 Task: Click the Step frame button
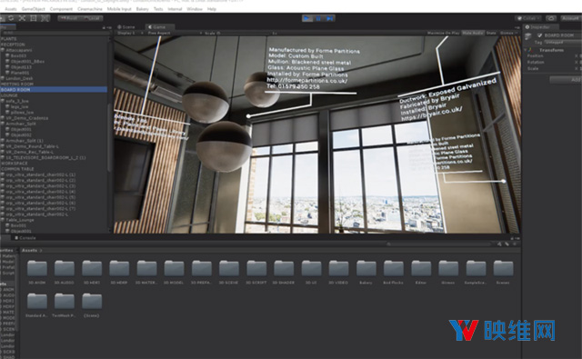[x=329, y=18]
